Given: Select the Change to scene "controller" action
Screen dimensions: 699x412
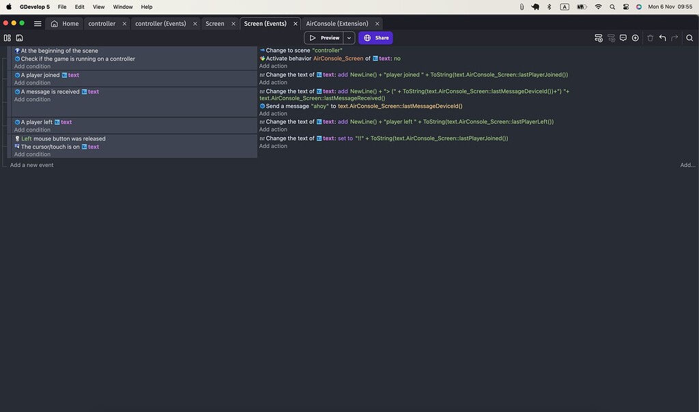Looking at the screenshot, I should click(301, 50).
